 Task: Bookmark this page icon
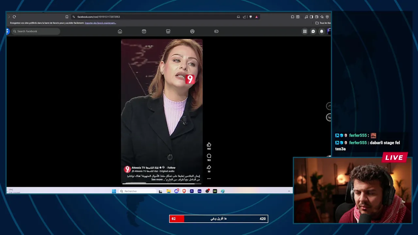click(67, 17)
